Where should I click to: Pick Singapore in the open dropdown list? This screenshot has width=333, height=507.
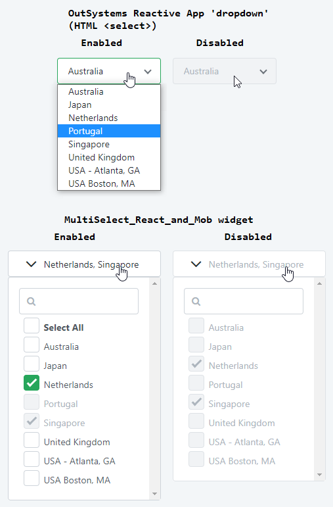(x=109, y=144)
